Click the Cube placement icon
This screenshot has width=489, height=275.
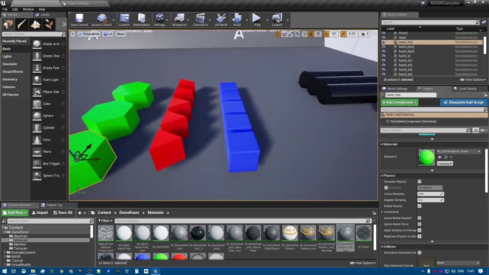pos(37,104)
